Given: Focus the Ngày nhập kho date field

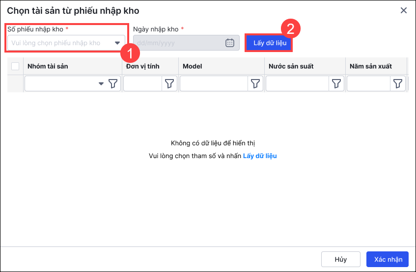Looking at the screenshot, I should pyautogui.click(x=179, y=43).
